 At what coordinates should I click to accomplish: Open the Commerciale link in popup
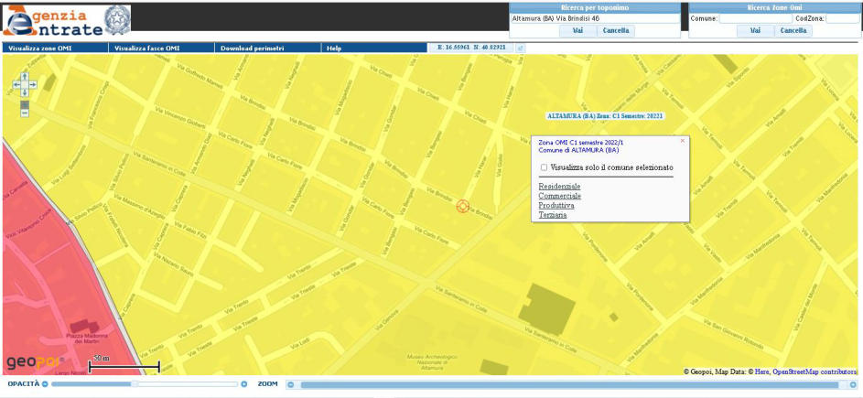tap(559, 196)
